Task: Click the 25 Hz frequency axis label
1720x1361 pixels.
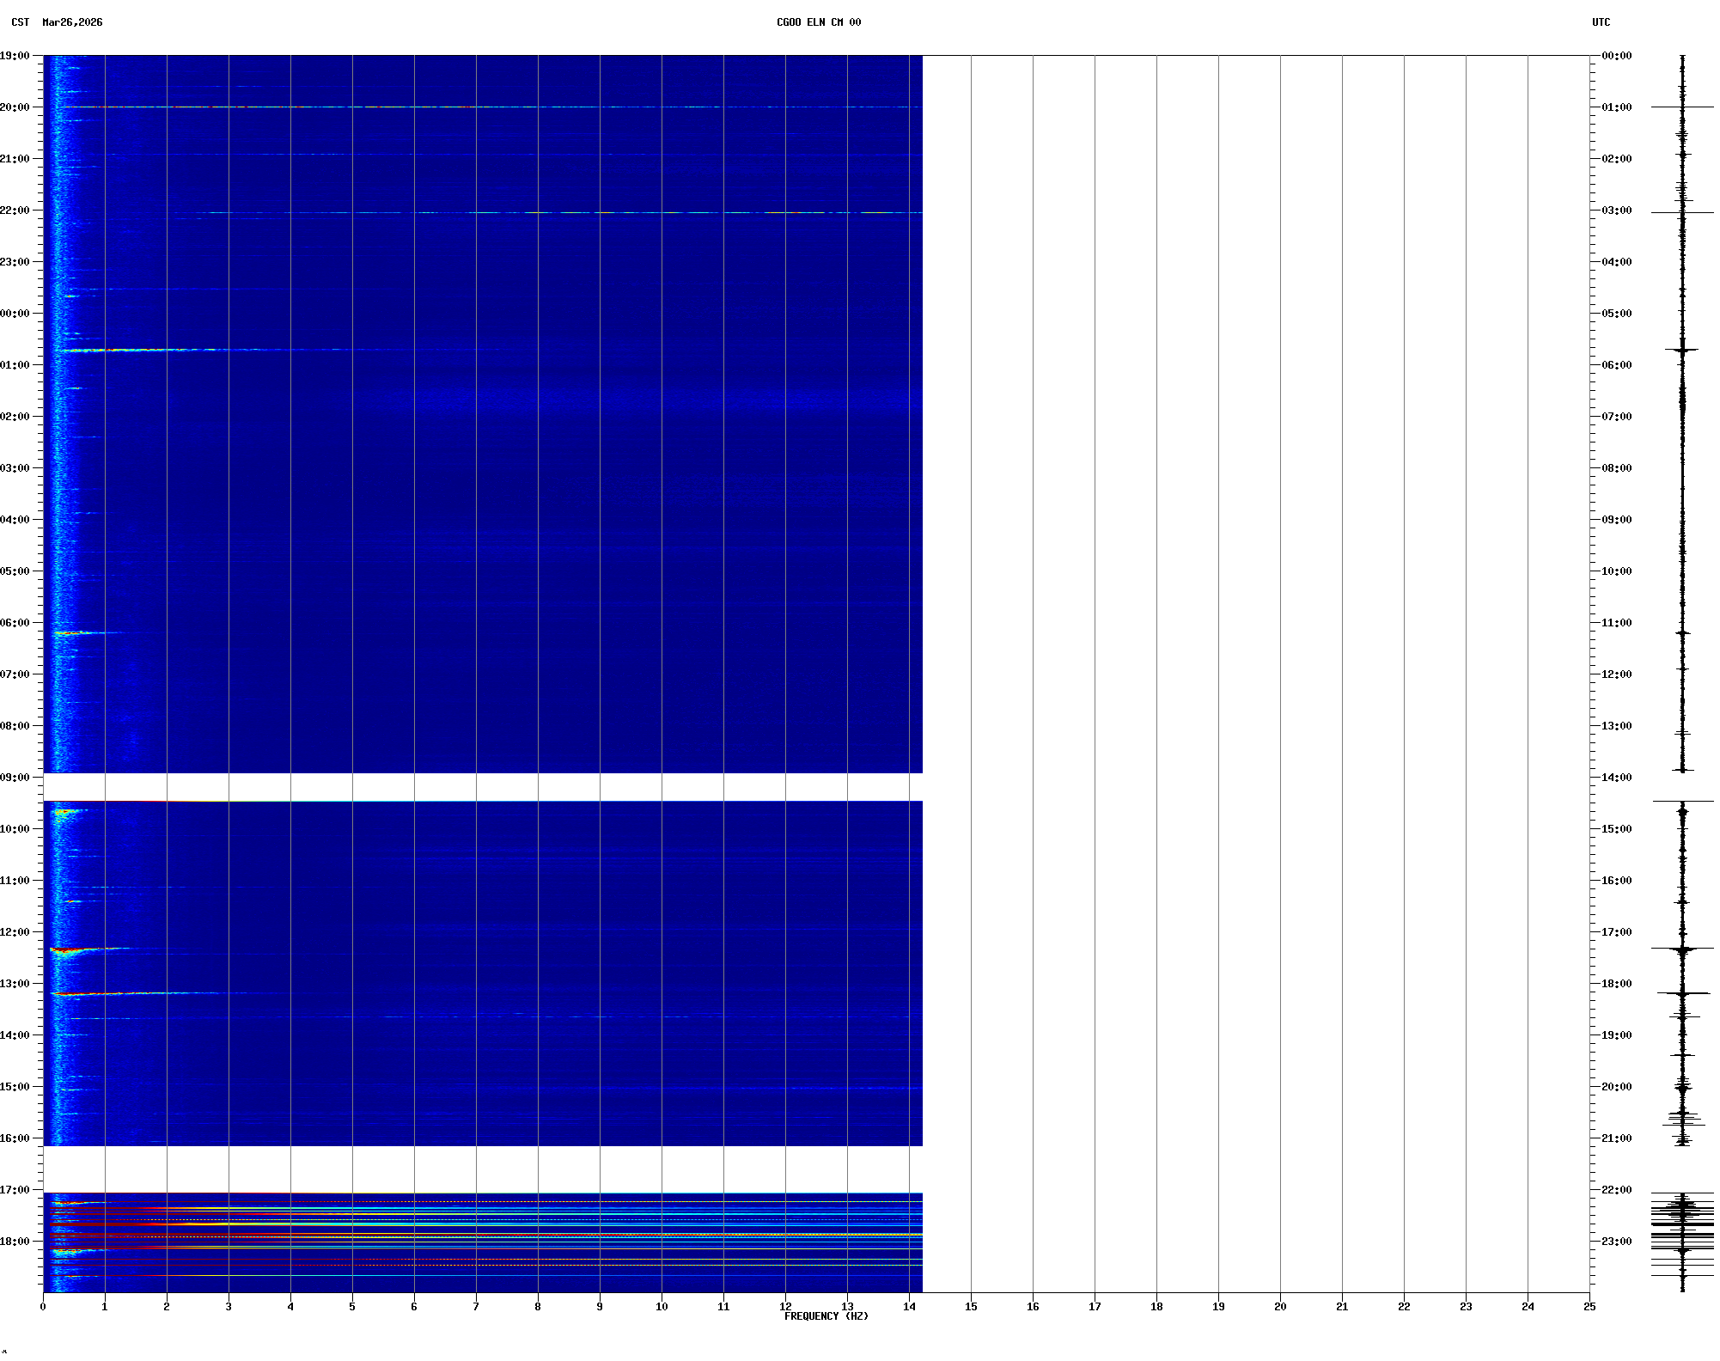Action: [x=1589, y=1307]
